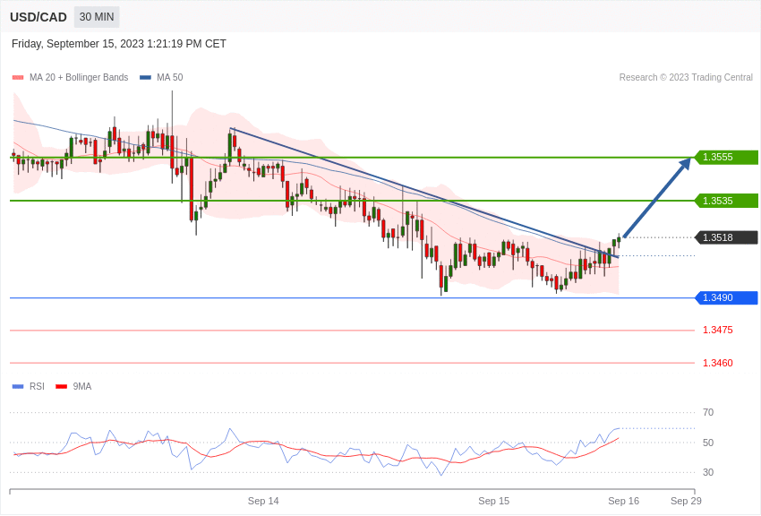The image size is (761, 516).
Task: Click the pink MA 20 legend swatch
Action: pos(18,78)
